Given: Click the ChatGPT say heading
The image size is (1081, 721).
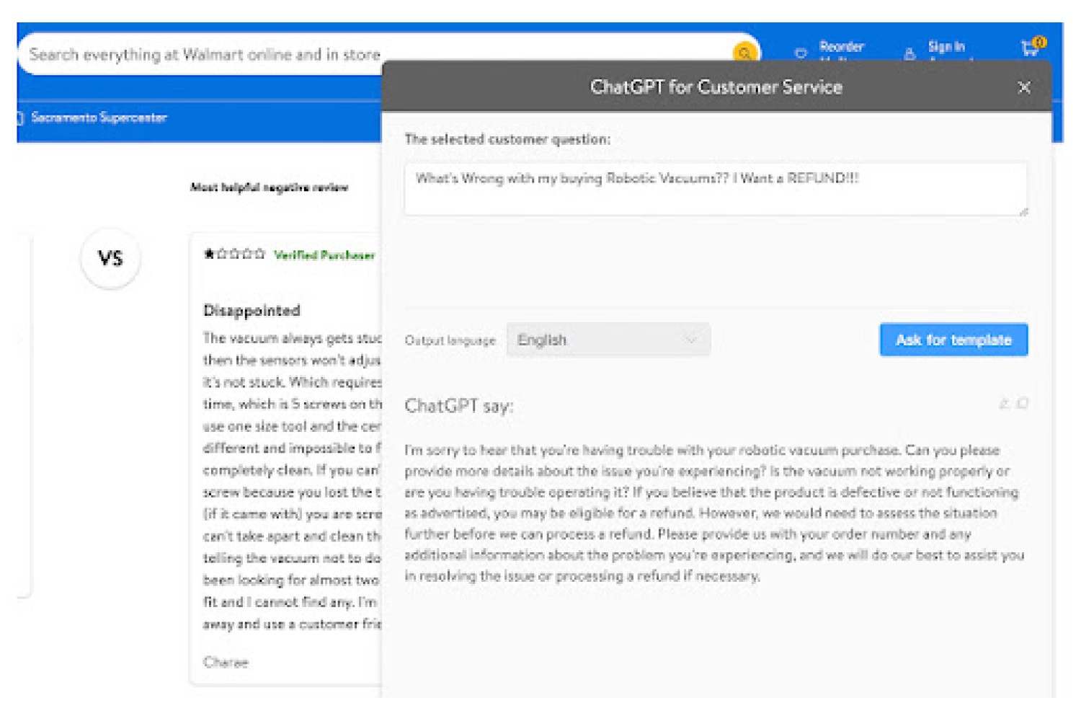Looking at the screenshot, I should (x=459, y=406).
